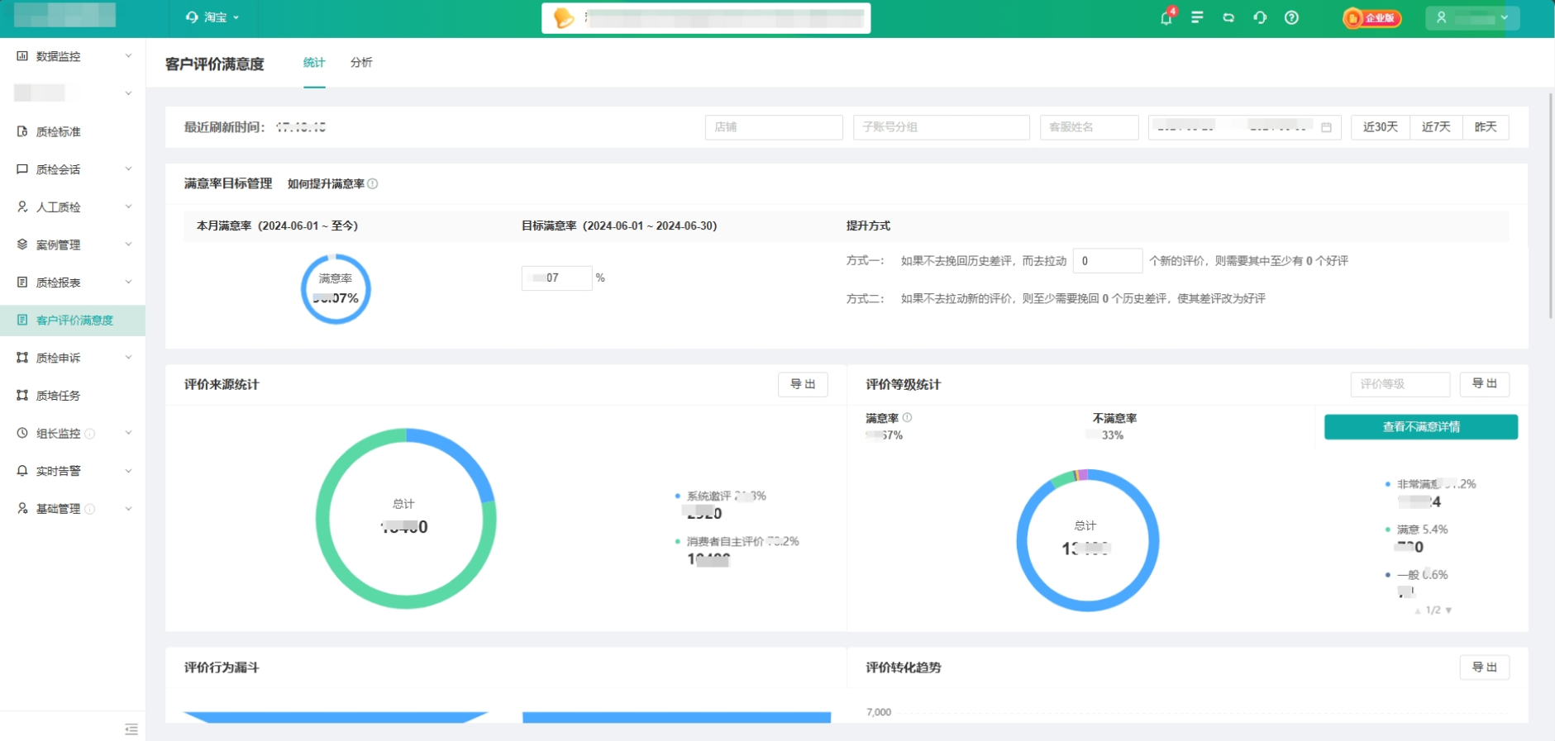This screenshot has width=1555, height=741.
Task: Click the orange bell icon in announcement bar
Action: point(563,17)
